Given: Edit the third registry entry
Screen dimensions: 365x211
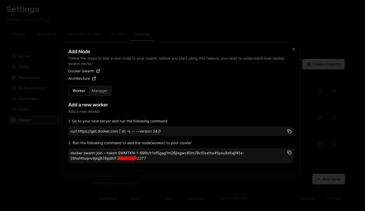Looking at the screenshot, I should click(320, 143).
